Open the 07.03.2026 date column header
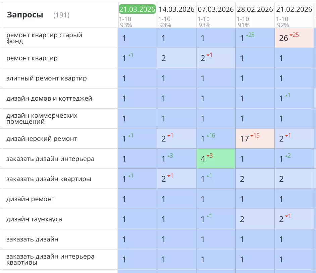 (216, 9)
